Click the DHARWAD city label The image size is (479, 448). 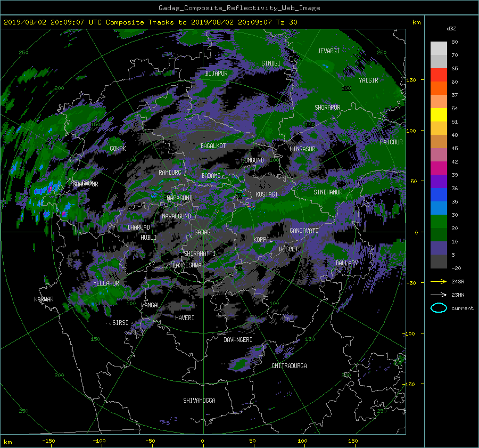pyautogui.click(x=138, y=227)
